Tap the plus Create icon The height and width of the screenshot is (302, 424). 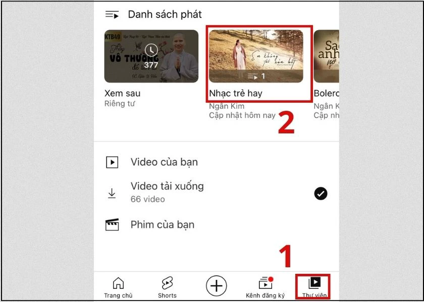click(x=216, y=285)
